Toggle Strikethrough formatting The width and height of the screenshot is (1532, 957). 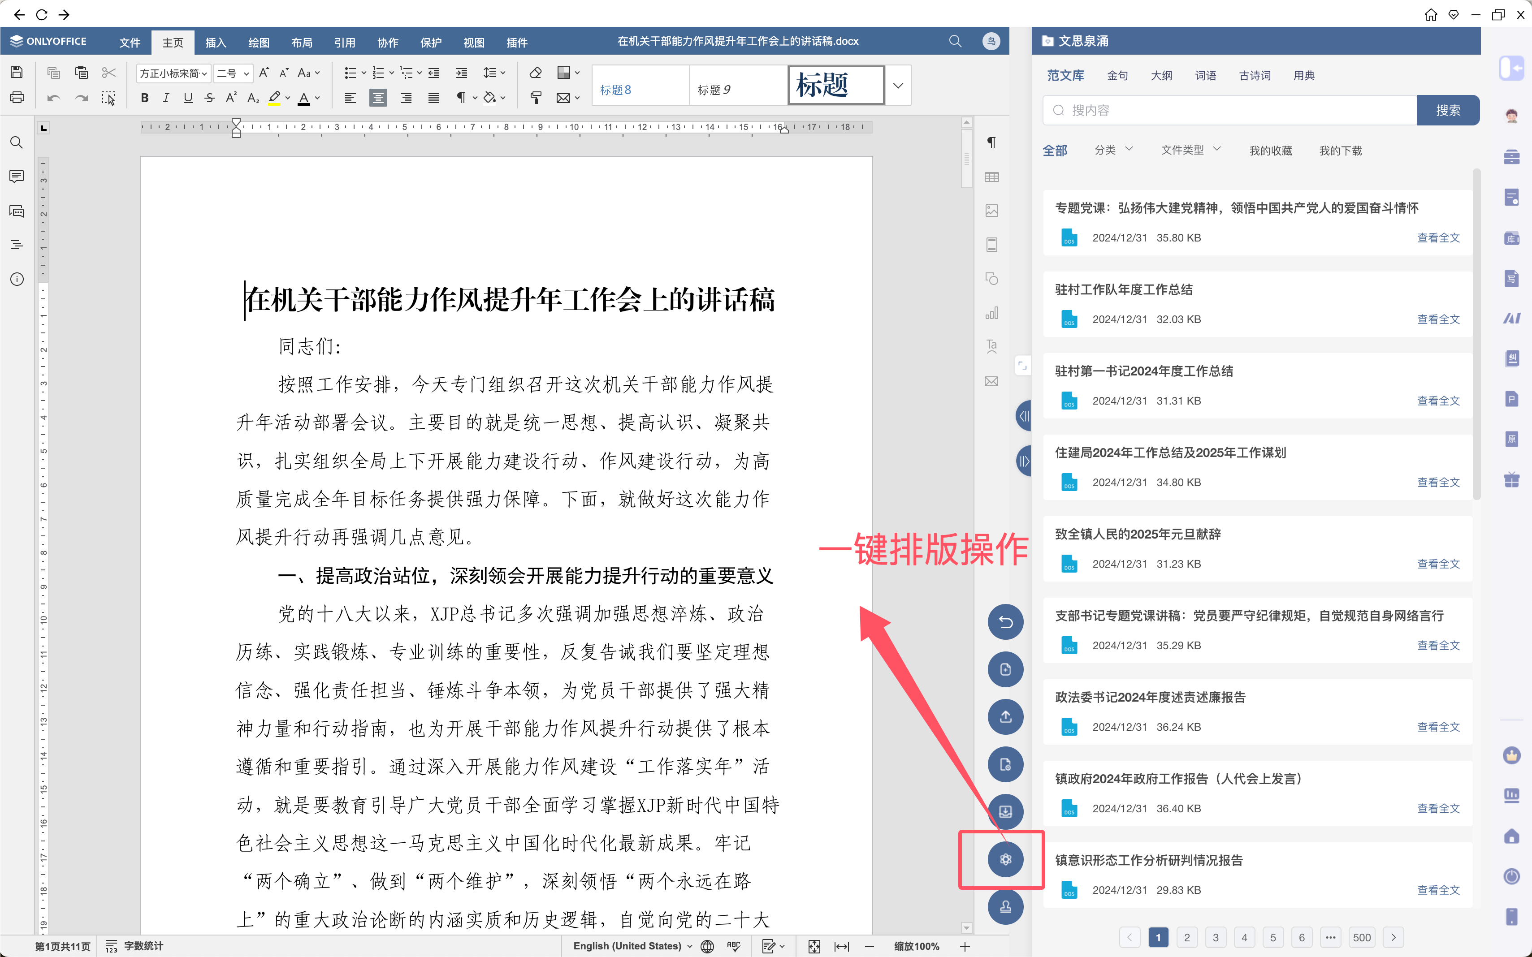click(x=210, y=98)
